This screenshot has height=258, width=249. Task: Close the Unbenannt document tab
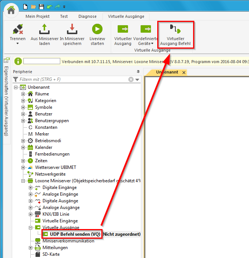[184, 72]
